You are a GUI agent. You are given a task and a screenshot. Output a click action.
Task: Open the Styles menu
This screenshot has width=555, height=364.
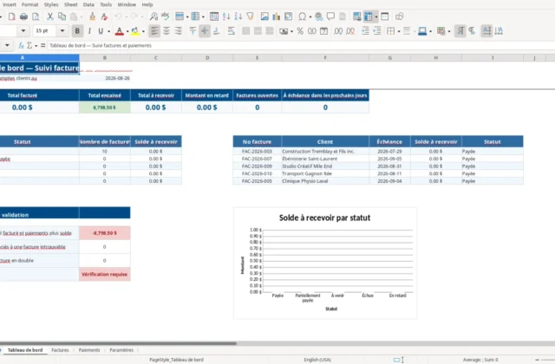pyautogui.click(x=51, y=4)
